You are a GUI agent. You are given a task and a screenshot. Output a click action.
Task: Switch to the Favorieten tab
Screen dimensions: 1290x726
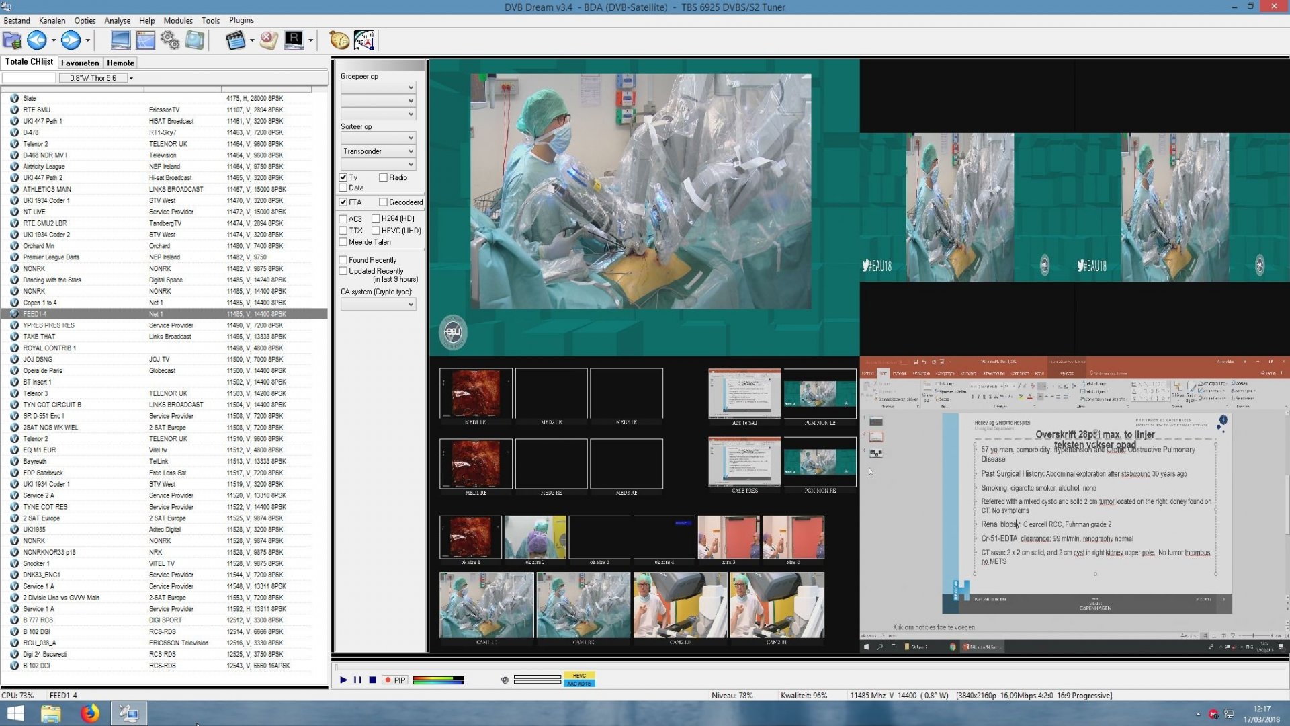[80, 62]
